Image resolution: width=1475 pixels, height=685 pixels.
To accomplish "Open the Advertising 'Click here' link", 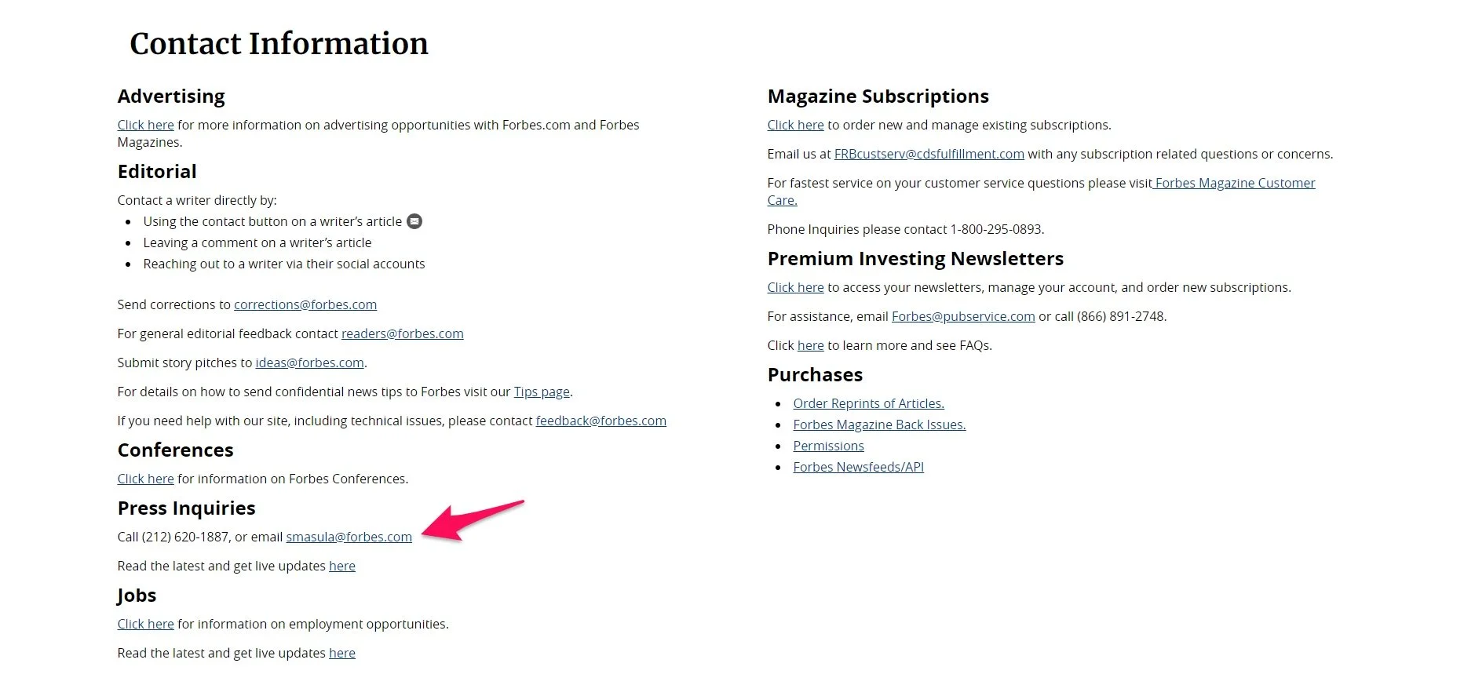I will [146, 125].
